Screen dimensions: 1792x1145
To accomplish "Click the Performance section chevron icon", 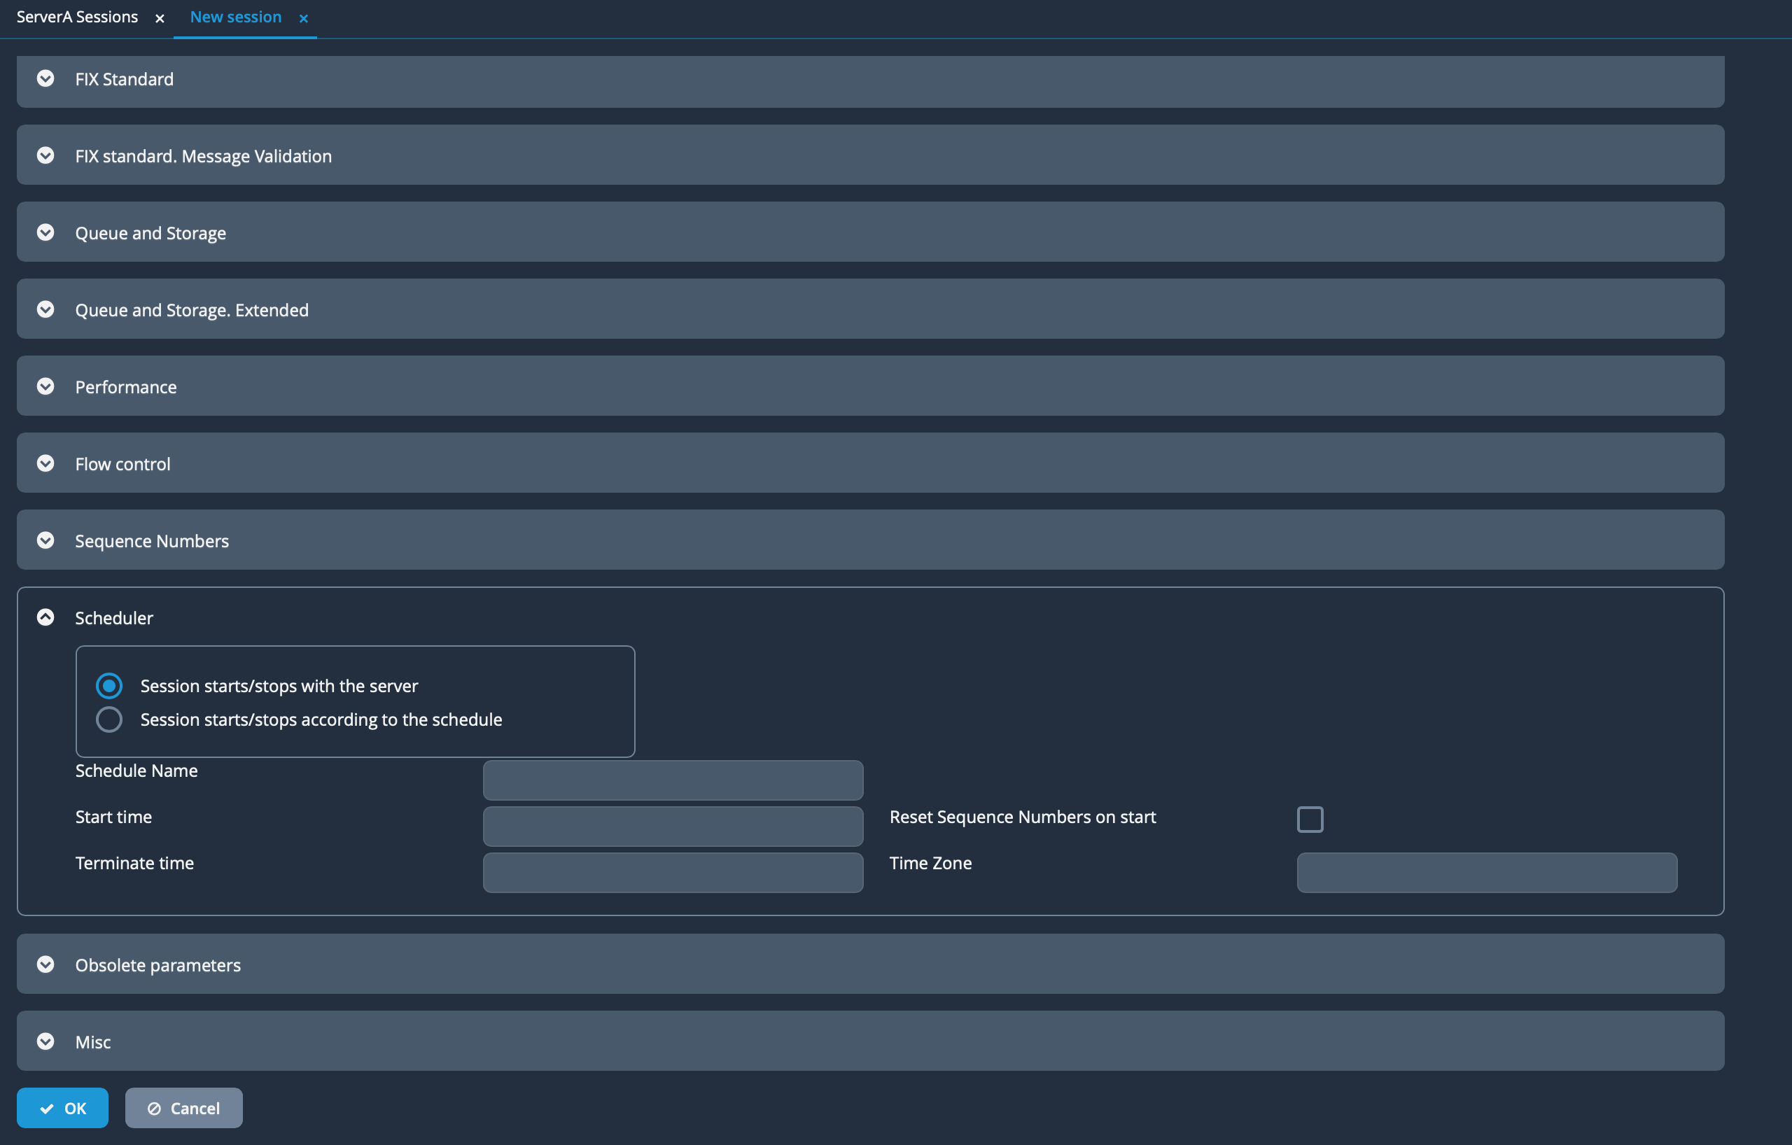I will 45,387.
